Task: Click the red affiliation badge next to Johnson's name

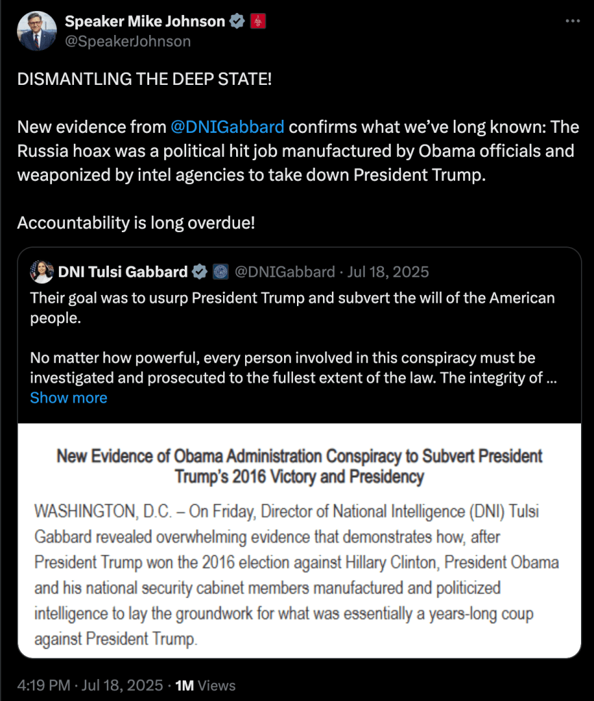Action: click(x=258, y=22)
